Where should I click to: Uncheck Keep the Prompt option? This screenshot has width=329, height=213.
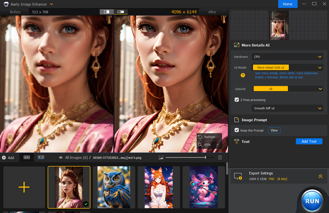point(237,130)
